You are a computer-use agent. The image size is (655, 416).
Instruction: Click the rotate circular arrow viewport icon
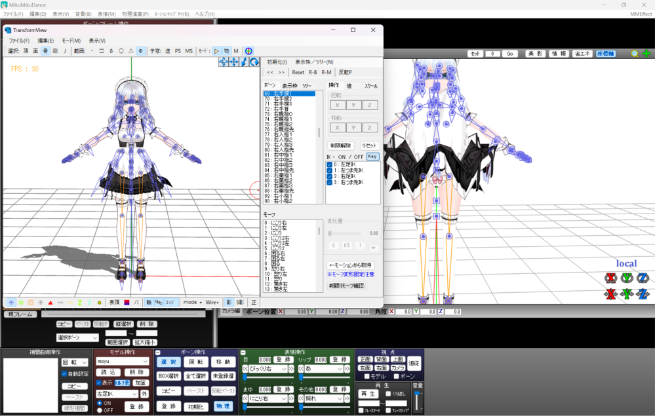click(x=254, y=62)
